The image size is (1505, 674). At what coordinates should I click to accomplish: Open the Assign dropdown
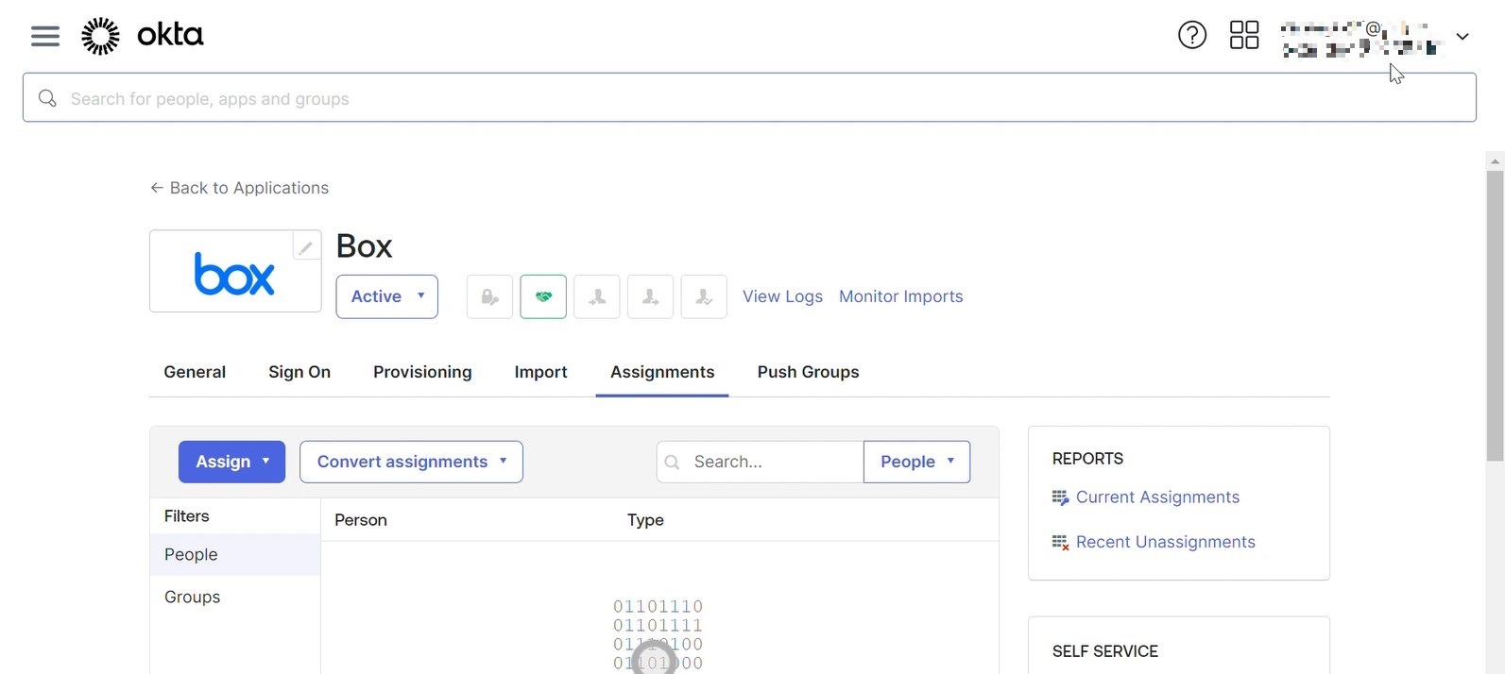click(231, 462)
